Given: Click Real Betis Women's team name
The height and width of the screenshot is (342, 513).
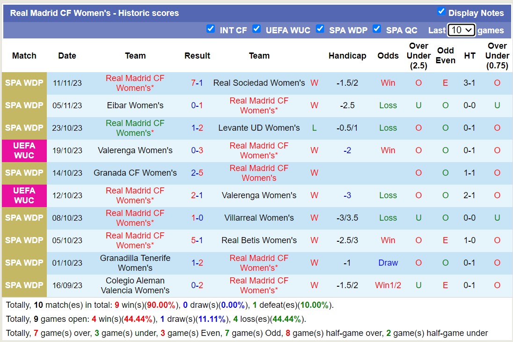Looking at the screenshot, I should click(x=259, y=240).
